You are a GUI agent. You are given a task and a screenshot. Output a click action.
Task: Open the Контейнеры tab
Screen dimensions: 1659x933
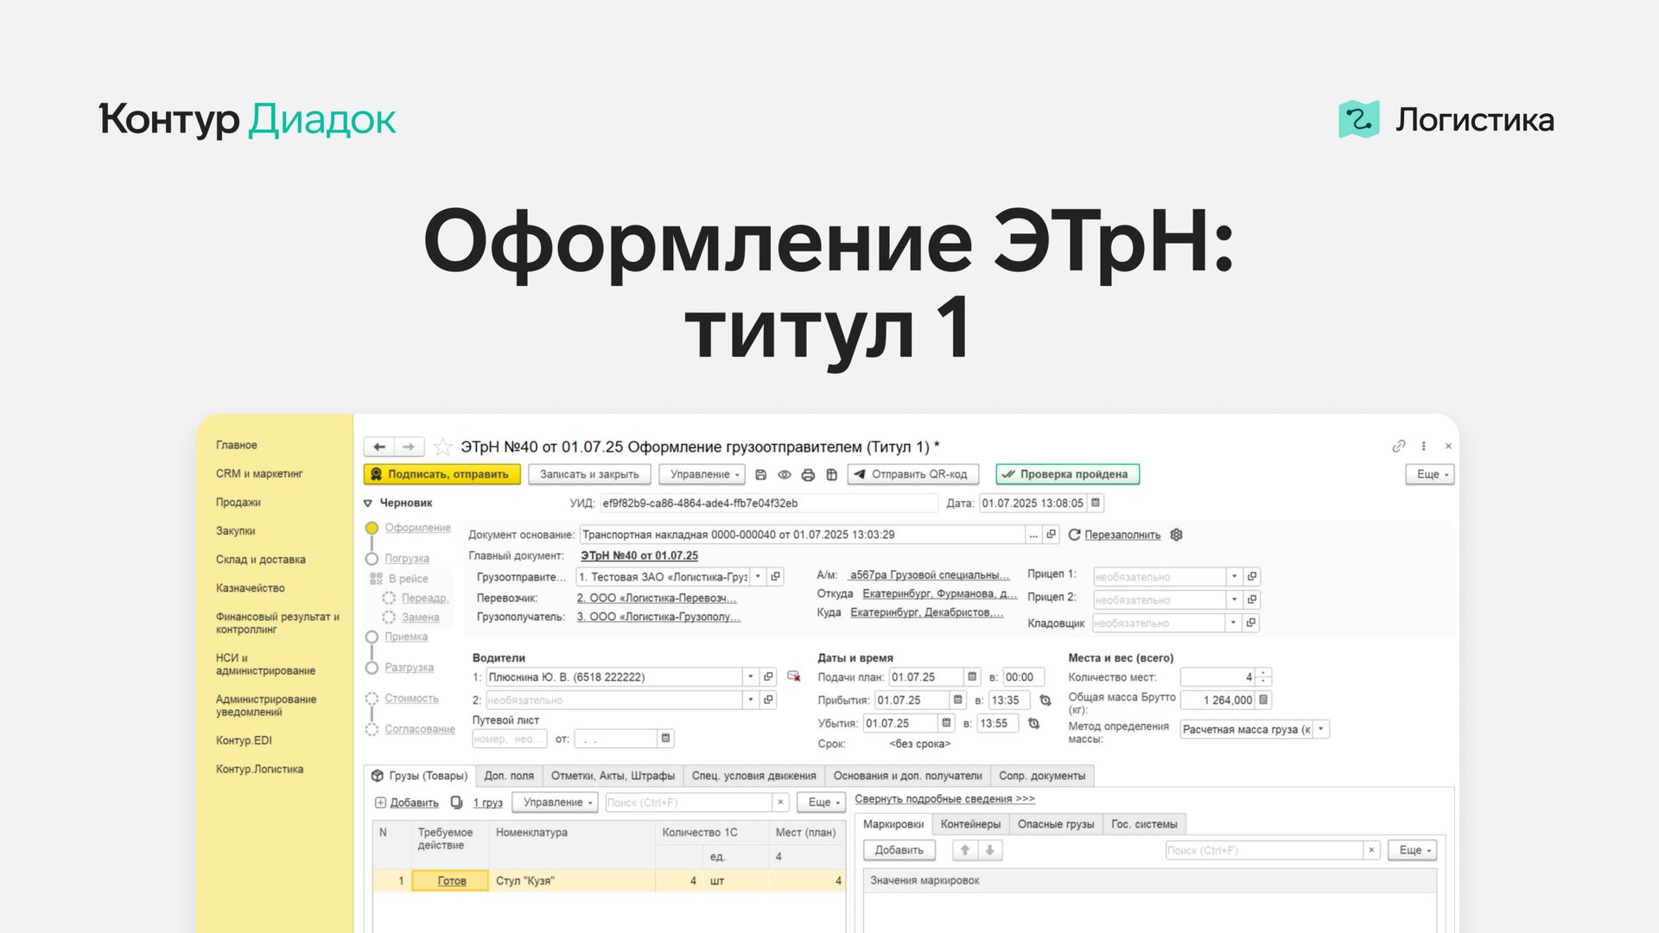[970, 824]
